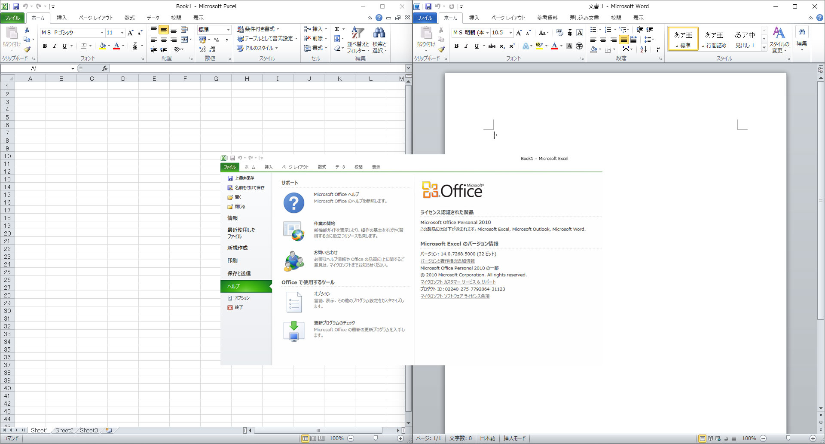Image resolution: width=825 pixels, height=444 pixels.
Task: Toggle italic in the Word ribbon
Action: pyautogui.click(x=466, y=46)
